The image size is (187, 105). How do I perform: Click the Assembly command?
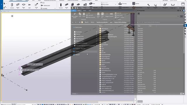point(44,8)
